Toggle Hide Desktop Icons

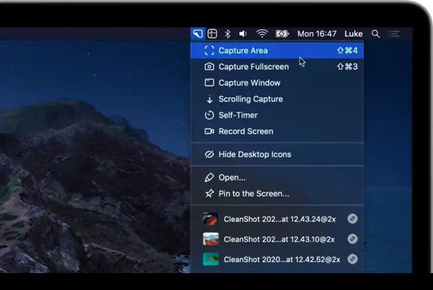[x=277, y=154]
